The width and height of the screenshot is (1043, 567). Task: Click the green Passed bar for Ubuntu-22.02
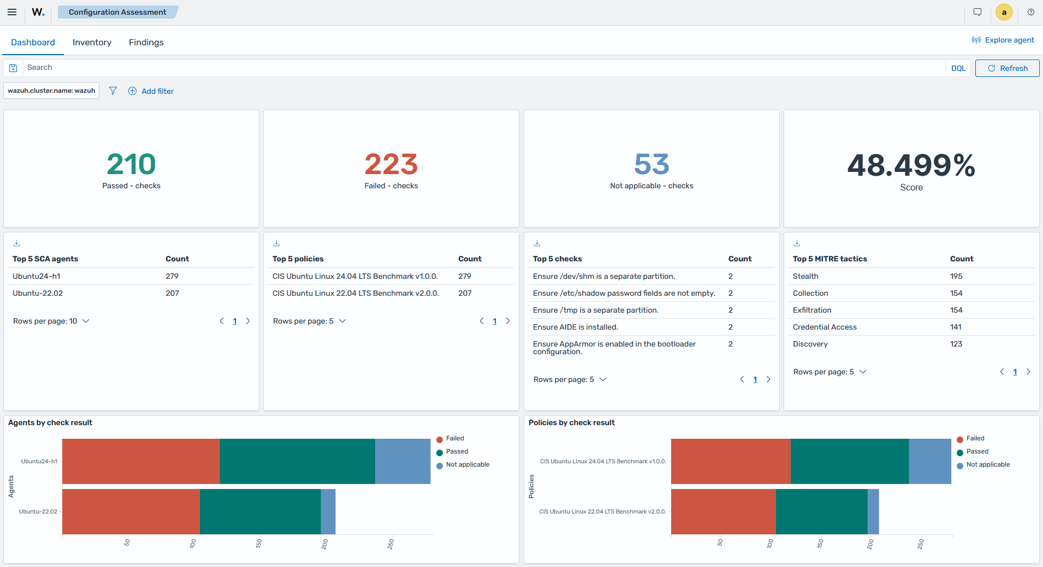coord(260,511)
